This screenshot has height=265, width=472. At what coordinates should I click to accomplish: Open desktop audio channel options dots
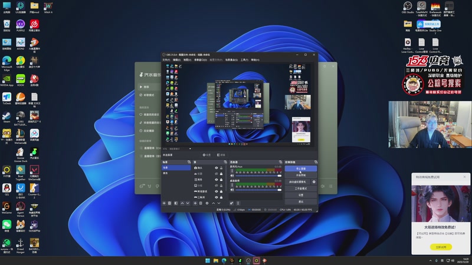coord(232,185)
